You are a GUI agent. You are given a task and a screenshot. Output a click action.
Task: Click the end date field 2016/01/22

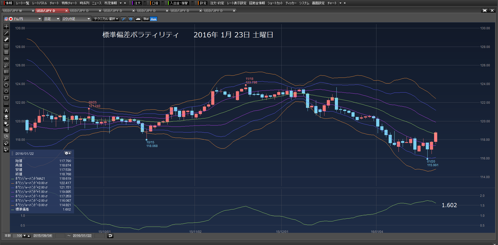[x=82, y=236]
